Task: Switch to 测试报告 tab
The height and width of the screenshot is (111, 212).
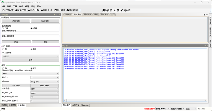Action: (x=77, y=15)
